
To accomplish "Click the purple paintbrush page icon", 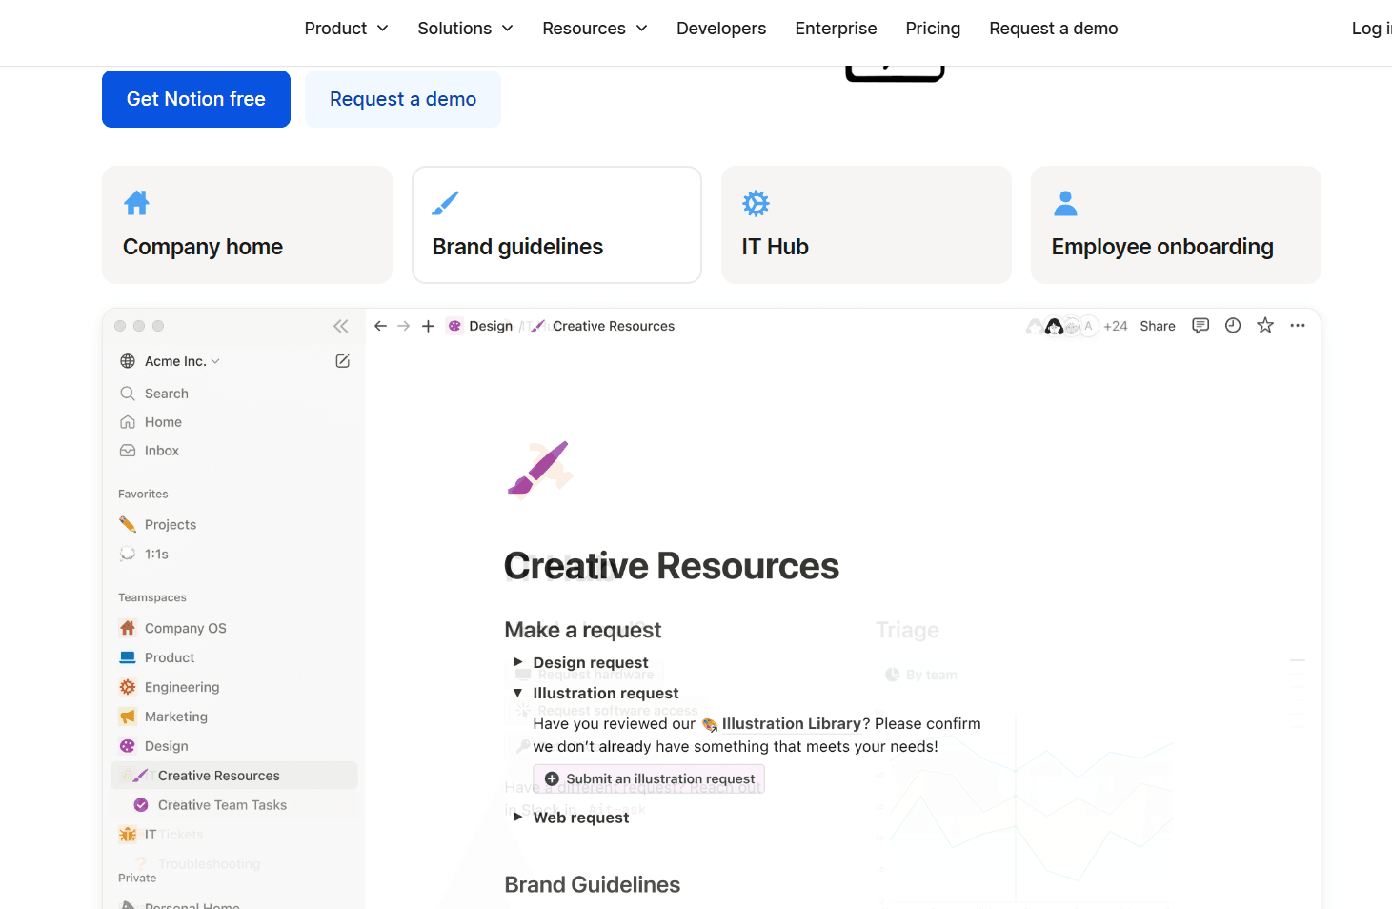I will tap(538, 468).
